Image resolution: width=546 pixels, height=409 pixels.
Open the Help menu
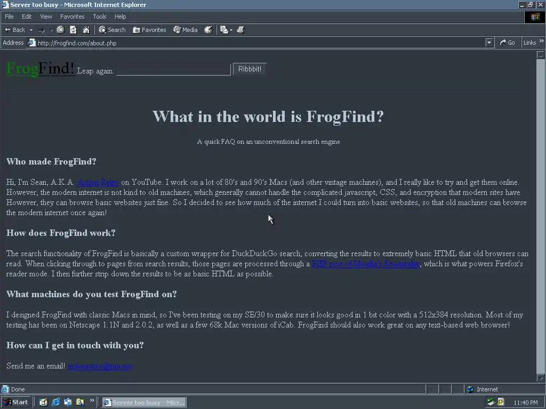(120, 17)
